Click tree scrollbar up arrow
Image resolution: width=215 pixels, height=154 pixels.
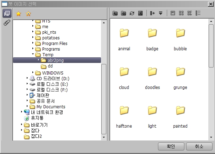coord(104,23)
